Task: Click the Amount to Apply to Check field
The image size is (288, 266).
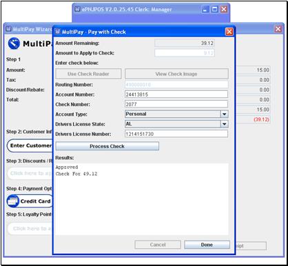Action: [185, 53]
